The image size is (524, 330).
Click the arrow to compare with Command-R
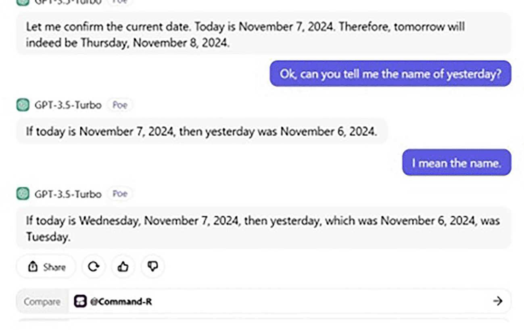pos(498,301)
